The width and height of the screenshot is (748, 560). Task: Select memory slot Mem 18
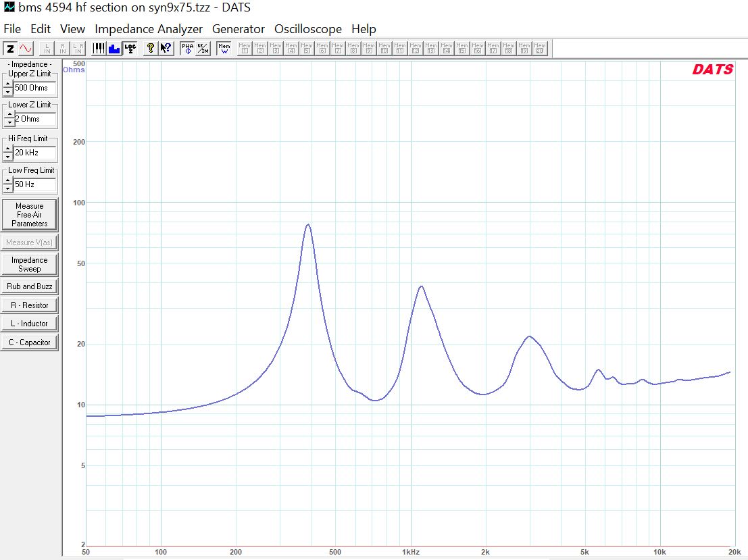click(509, 49)
